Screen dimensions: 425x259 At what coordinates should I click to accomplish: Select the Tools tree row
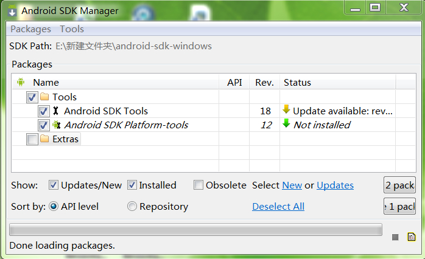(x=214, y=97)
